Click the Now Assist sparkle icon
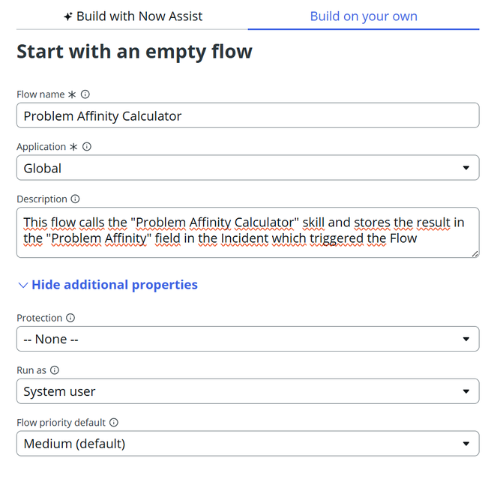The height and width of the screenshot is (482, 500). pyautogui.click(x=68, y=16)
